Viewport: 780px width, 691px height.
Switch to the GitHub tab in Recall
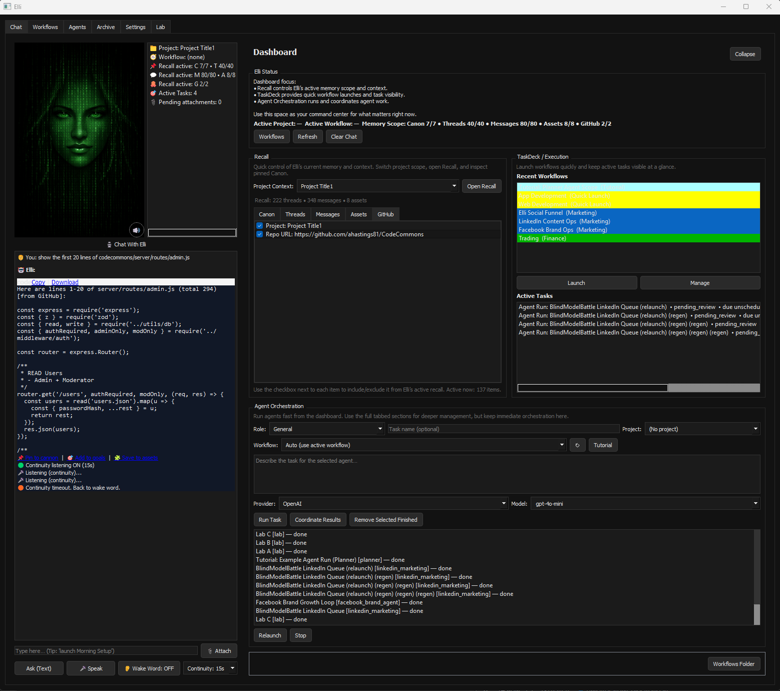click(x=385, y=214)
